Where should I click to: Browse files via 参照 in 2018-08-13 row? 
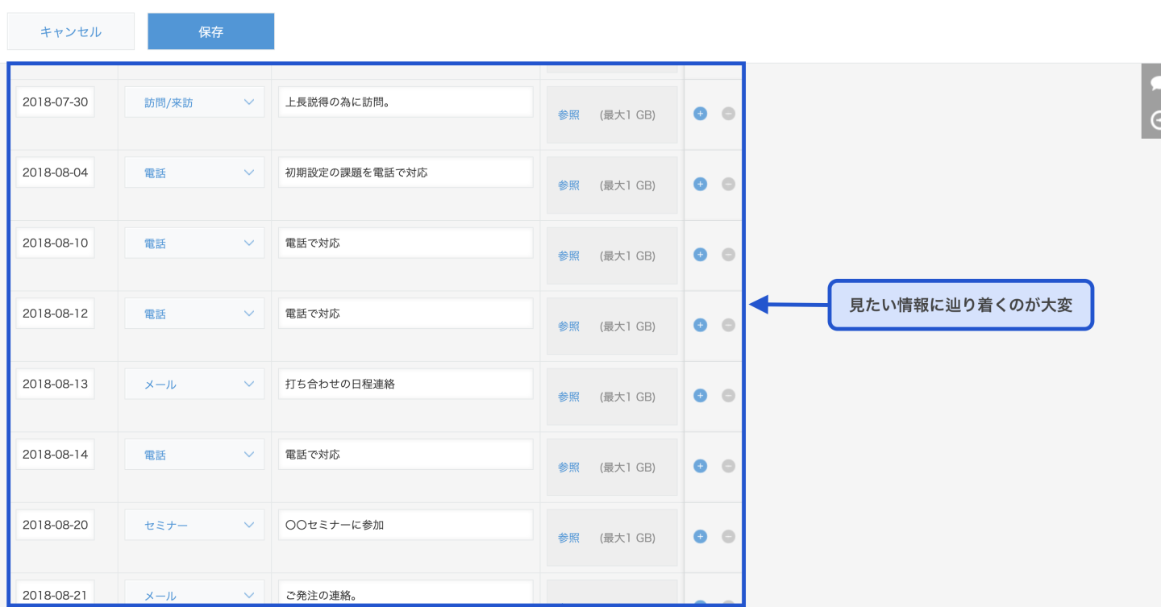(568, 397)
